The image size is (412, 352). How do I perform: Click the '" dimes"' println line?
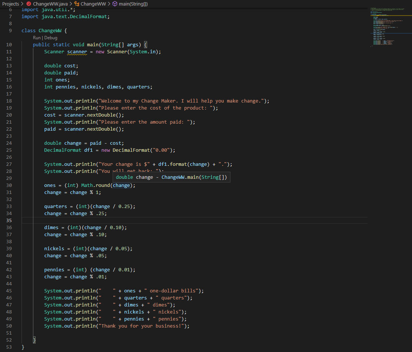tap(110, 305)
